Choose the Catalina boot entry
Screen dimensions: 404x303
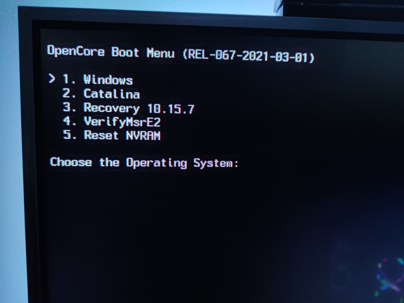[x=101, y=94]
